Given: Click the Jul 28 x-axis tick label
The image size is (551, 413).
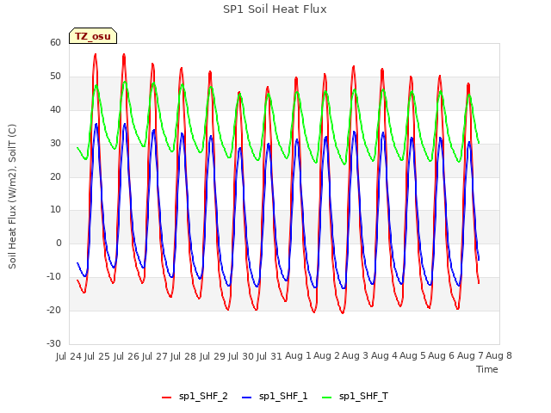Looking at the screenshot, I should coord(183,356).
